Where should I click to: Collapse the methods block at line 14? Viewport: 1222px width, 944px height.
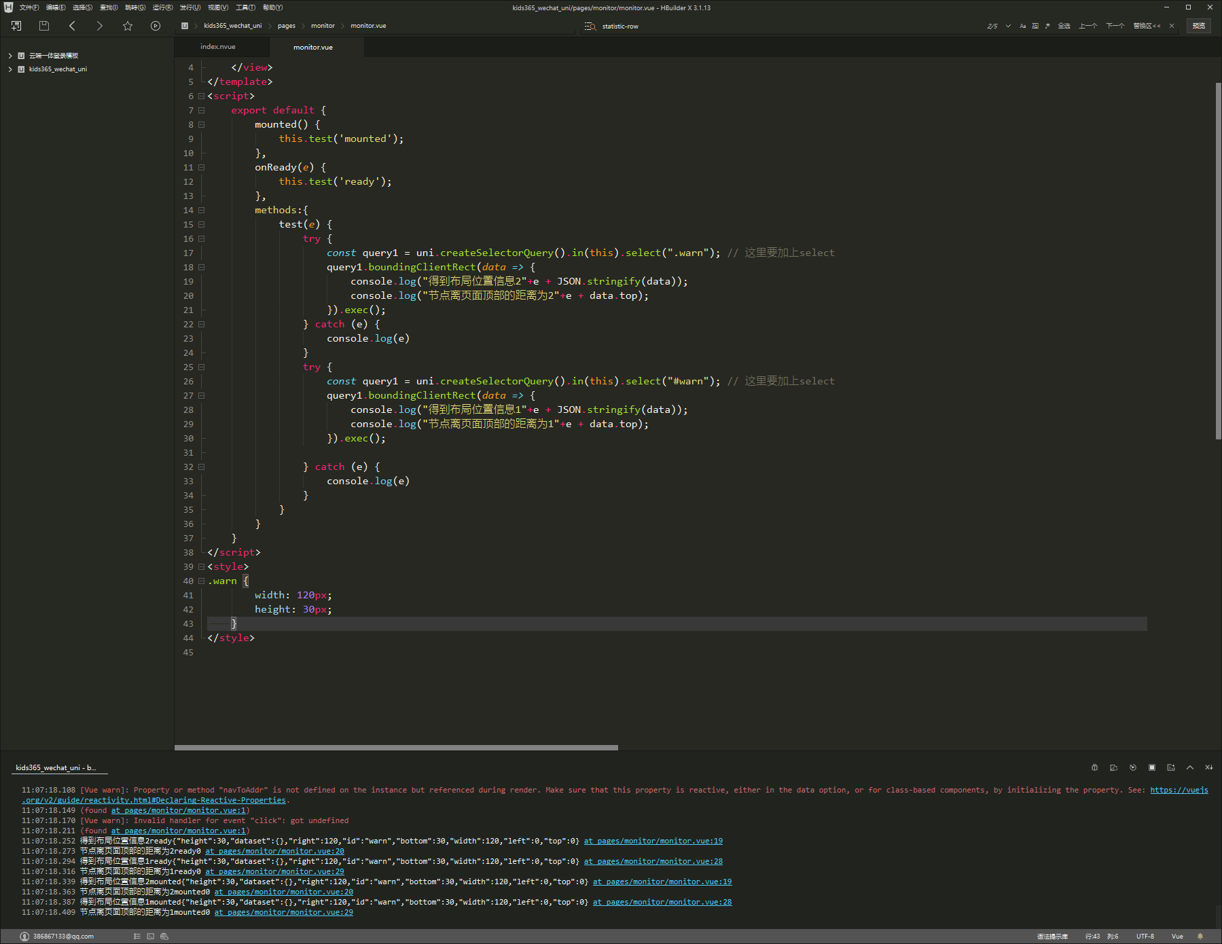(x=201, y=211)
